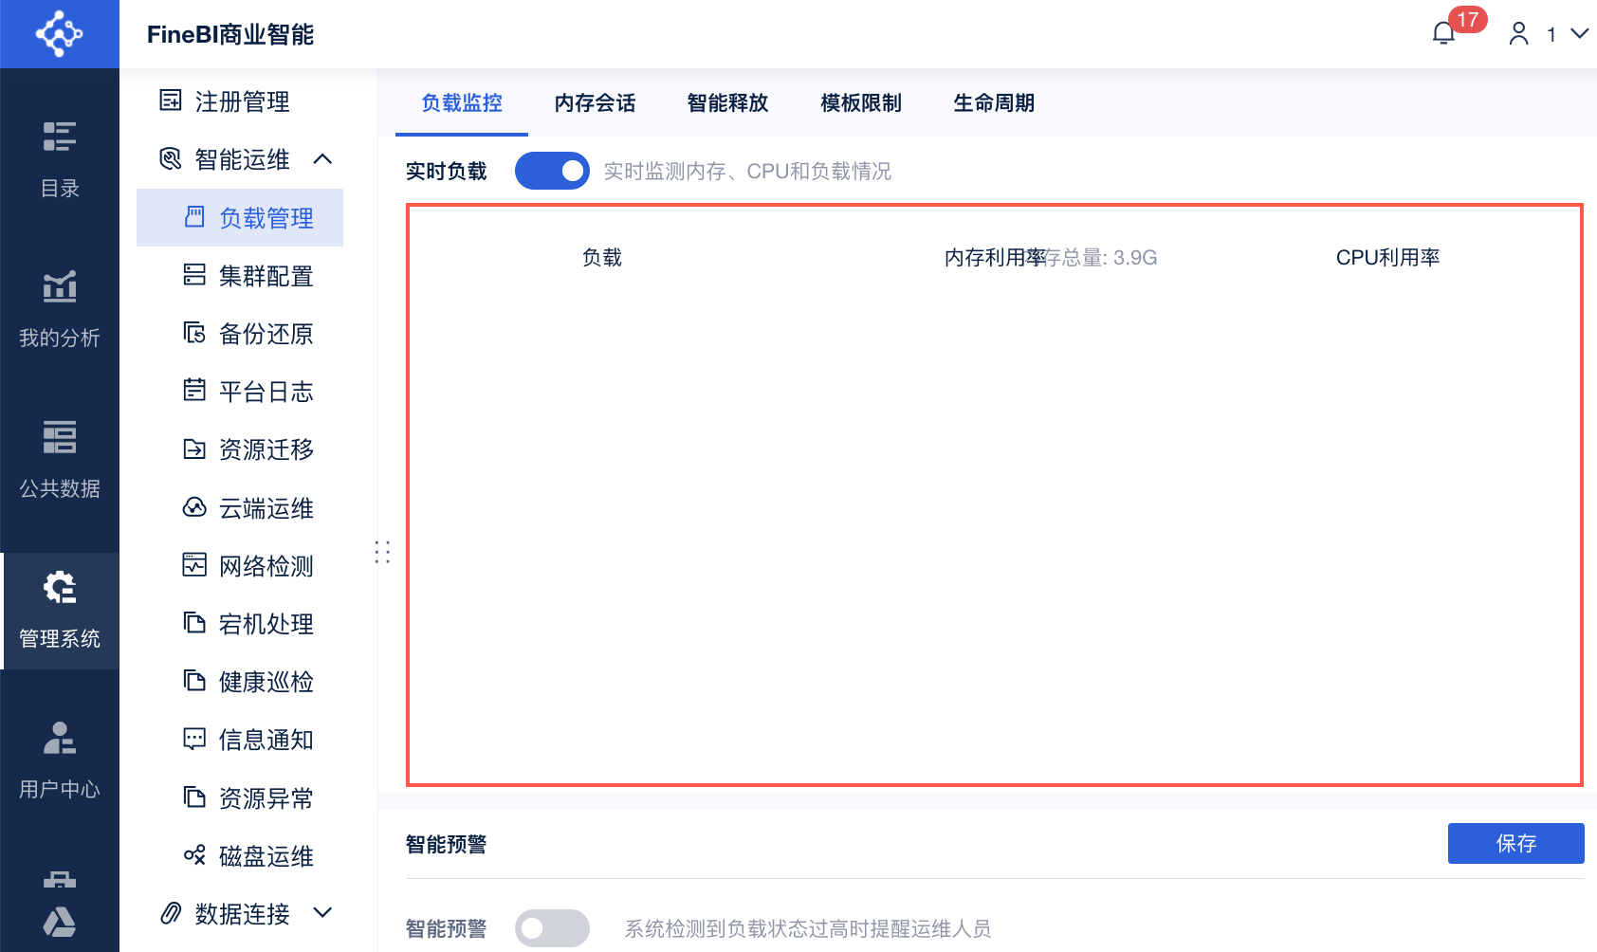This screenshot has width=1597, height=952.
Task: Click the 实时监测内存、CPU和负载情况 description text
Action: [747, 171]
